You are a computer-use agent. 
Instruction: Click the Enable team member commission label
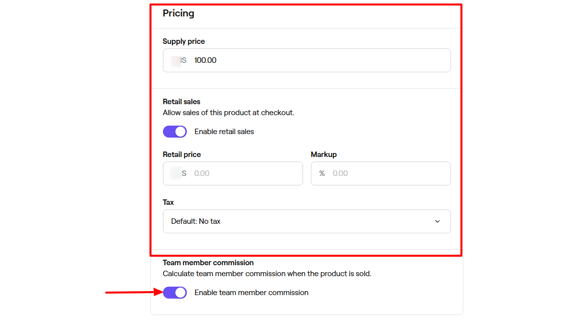251,293
